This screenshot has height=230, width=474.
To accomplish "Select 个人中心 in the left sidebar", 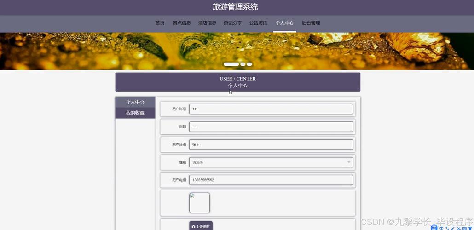I will click(x=135, y=102).
